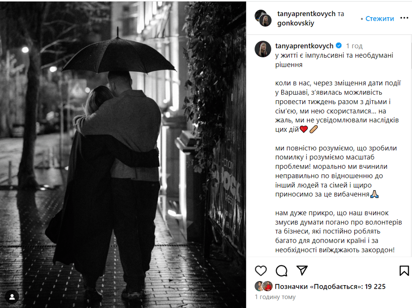The image size is (412, 308).
Task: Click the red heart emoji in caption
Action: [x=304, y=129]
